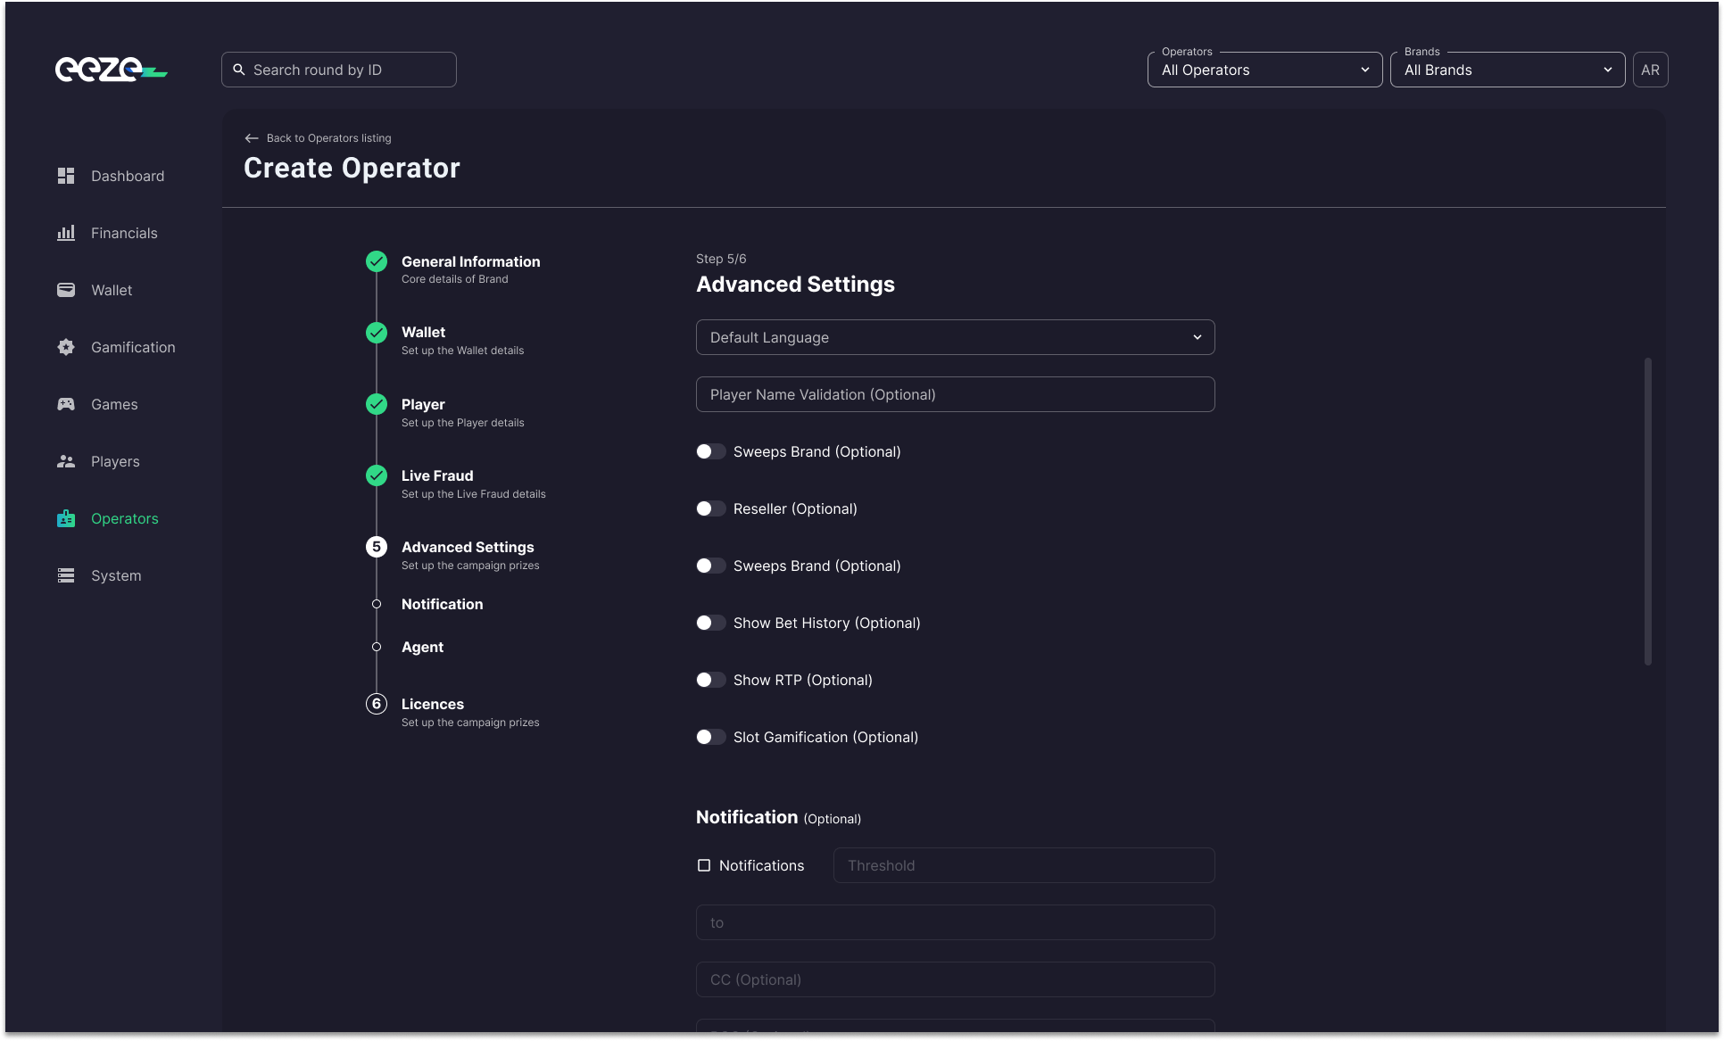Expand the All Brands dropdown
Viewport: 1724px width, 1041px height.
pyautogui.click(x=1507, y=70)
